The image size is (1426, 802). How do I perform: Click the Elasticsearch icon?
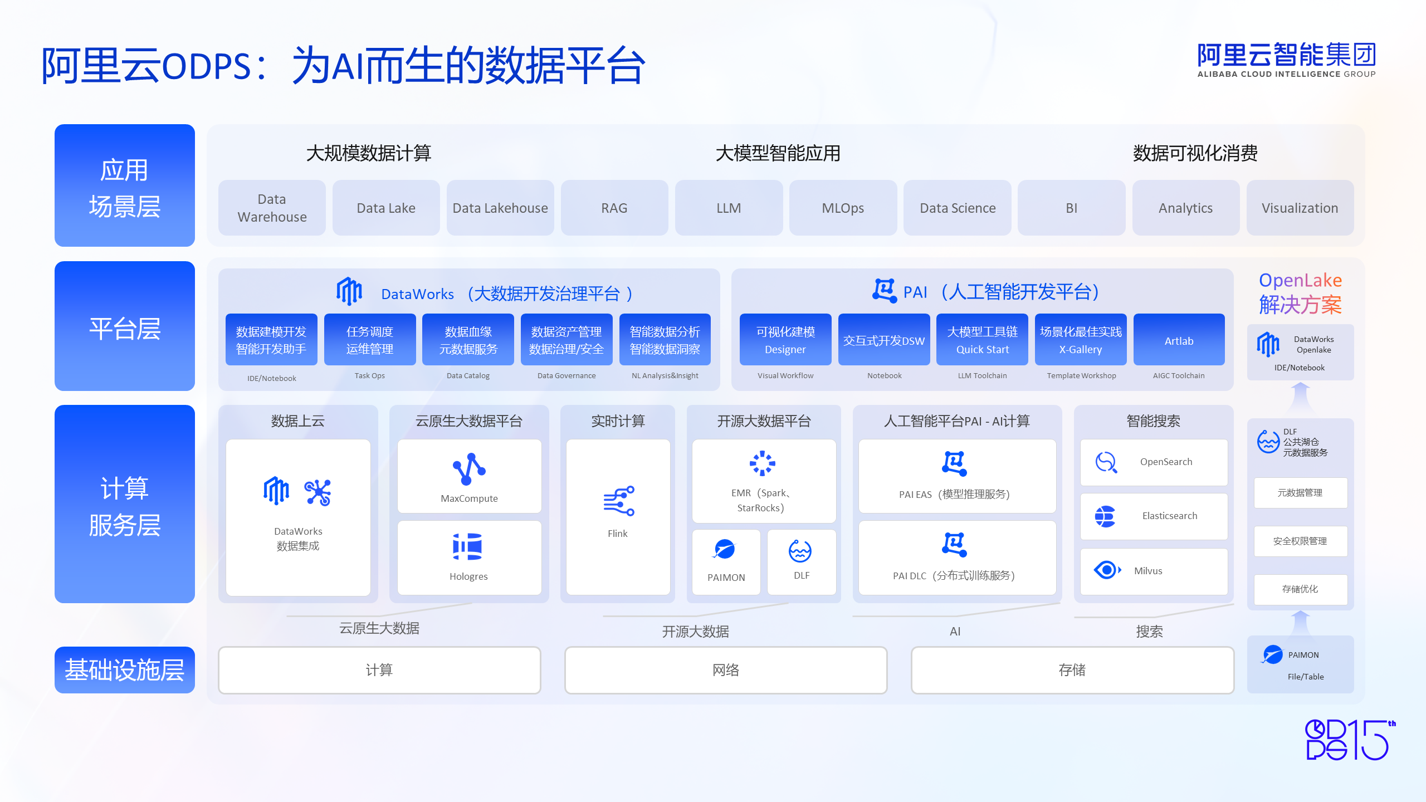click(x=1105, y=516)
